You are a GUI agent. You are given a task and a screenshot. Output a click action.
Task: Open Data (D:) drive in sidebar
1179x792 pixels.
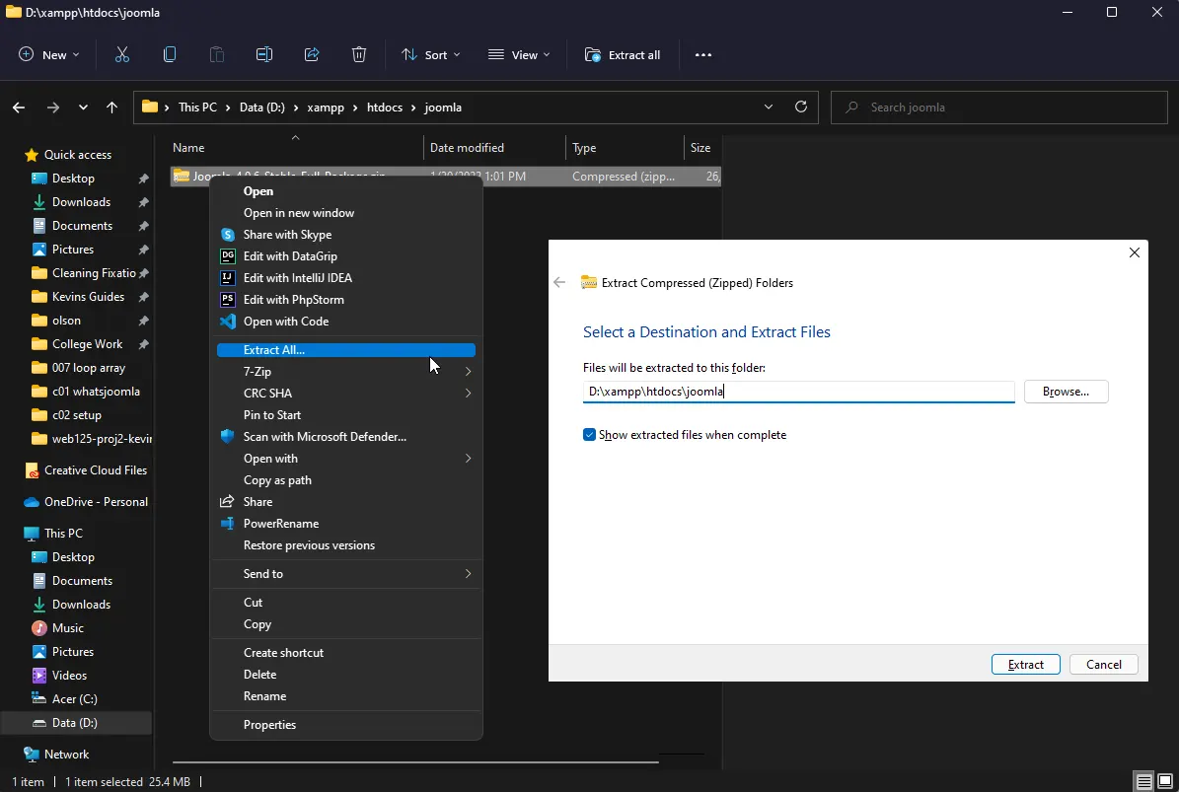pyautogui.click(x=75, y=723)
